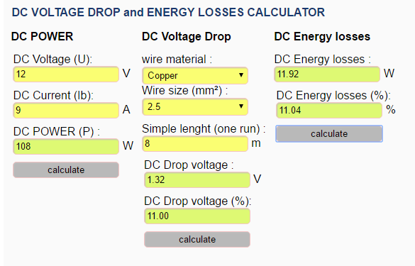Viewport: 415px width, 266px height.
Task: Click the DC POWER section heading
Action: click(42, 36)
